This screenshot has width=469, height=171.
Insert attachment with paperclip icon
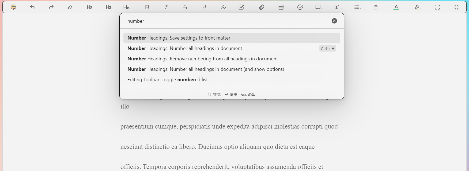click(262, 7)
